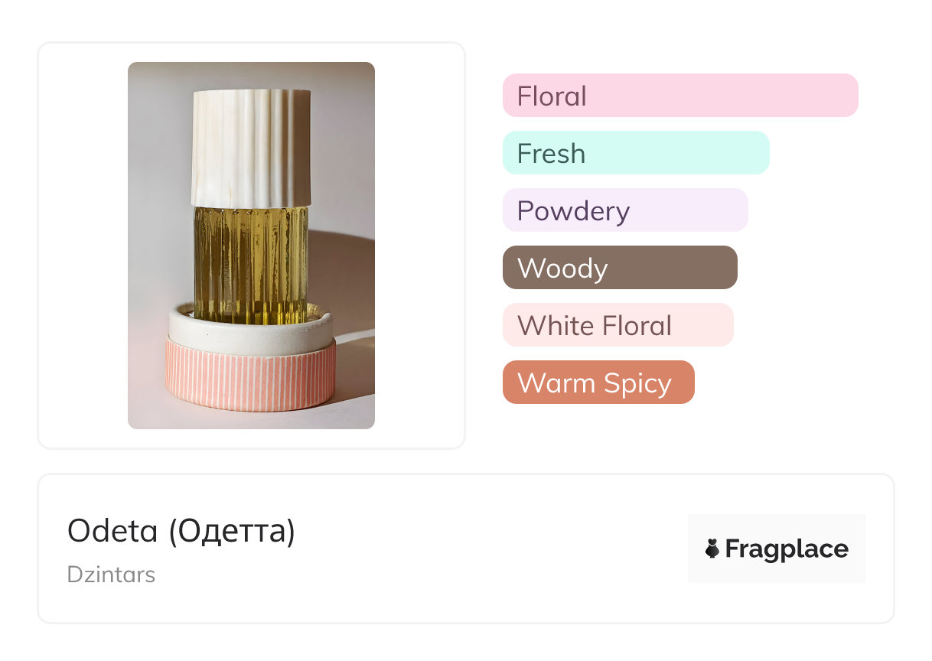The height and width of the screenshot is (661, 932).
Task: Open the Dzintars brand link
Action: point(111,575)
